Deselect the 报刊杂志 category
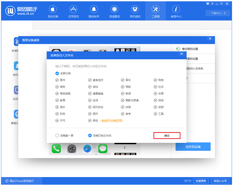This screenshot has height=187, width=233. click(90, 107)
